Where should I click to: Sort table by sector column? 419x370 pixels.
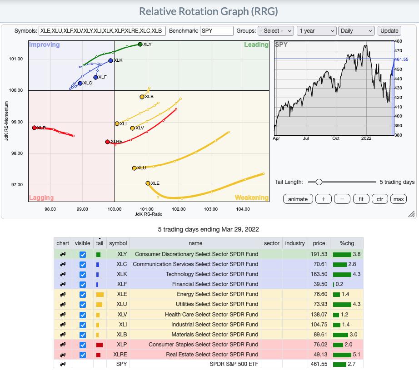271,243
